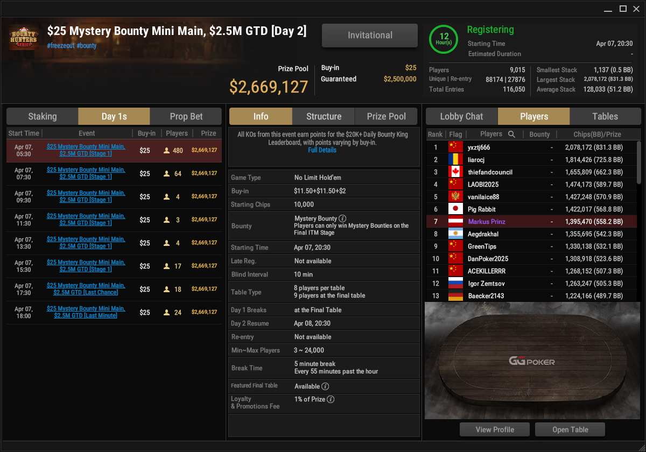Open the Prize Pool tab
The image size is (646, 452).
tap(387, 116)
